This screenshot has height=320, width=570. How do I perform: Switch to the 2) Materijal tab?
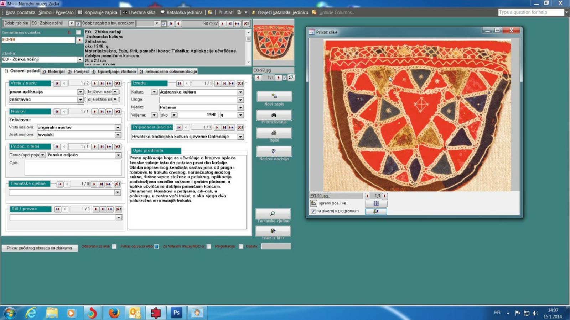point(53,71)
